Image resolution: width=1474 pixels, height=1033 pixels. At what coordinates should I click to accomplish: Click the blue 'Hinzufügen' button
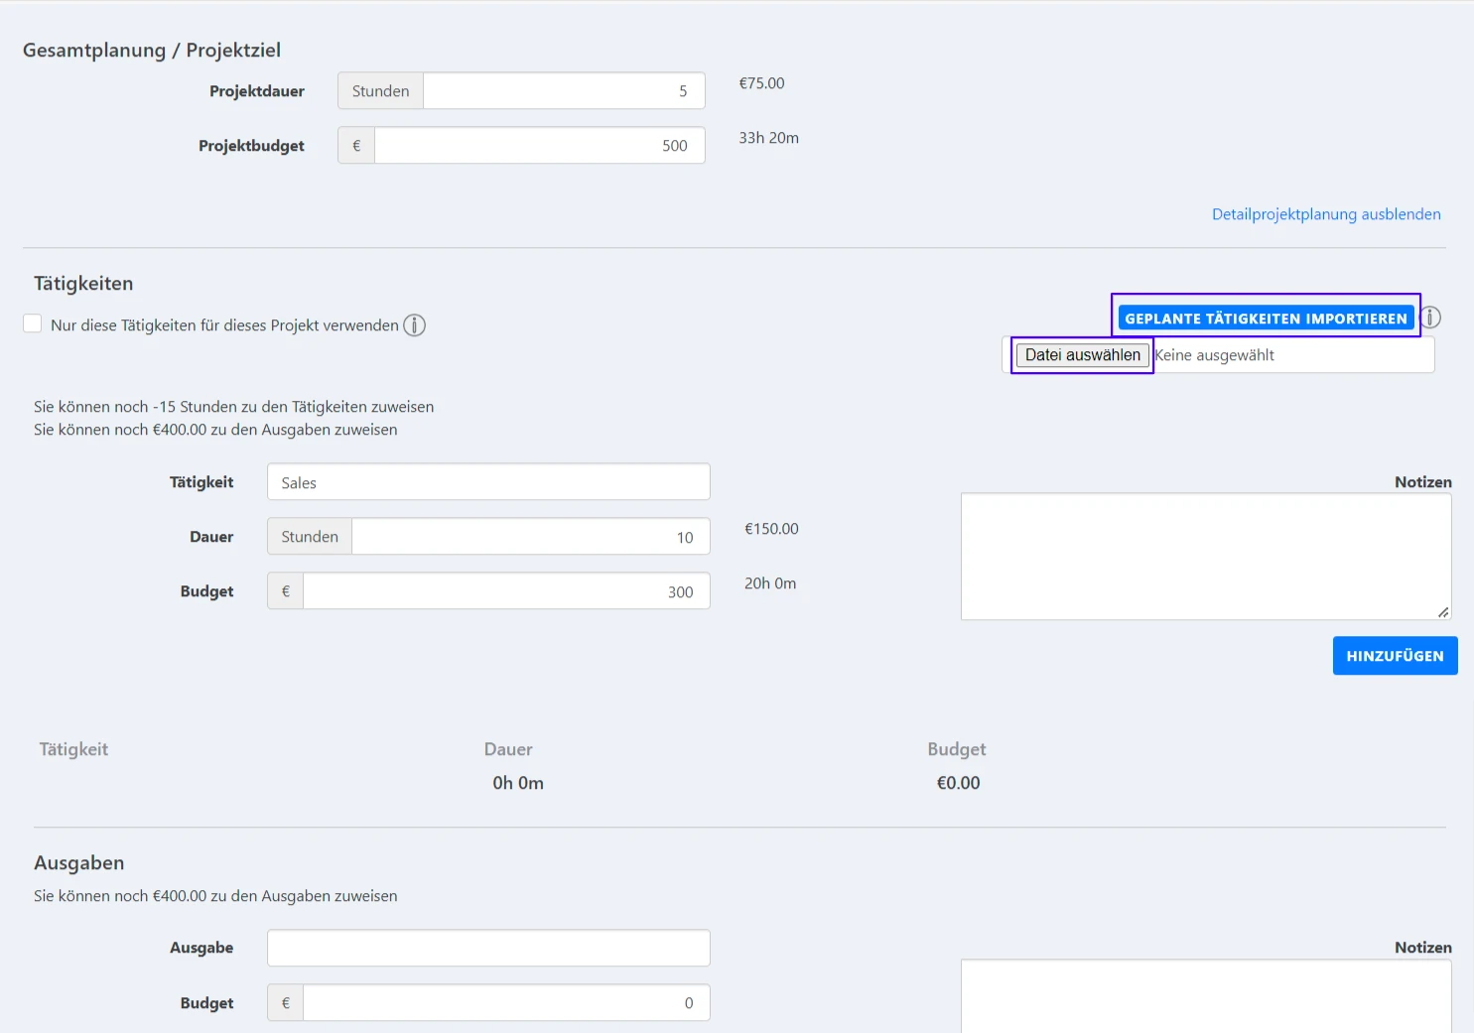1394,656
